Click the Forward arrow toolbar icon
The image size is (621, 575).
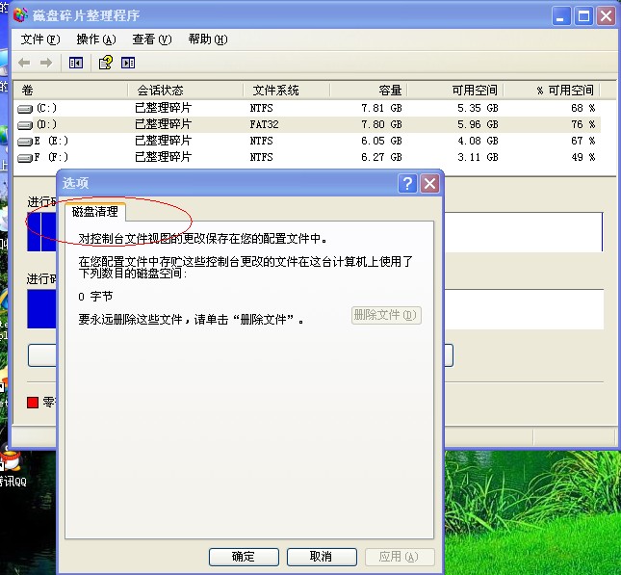(x=46, y=63)
